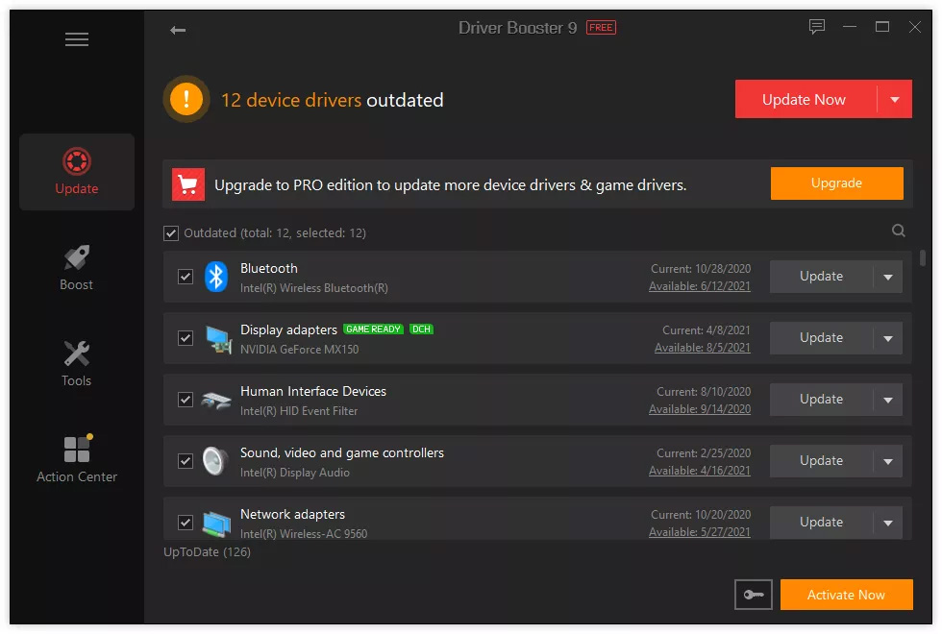
Task: Open the Available: 8/5/2021 link
Action: (703, 348)
